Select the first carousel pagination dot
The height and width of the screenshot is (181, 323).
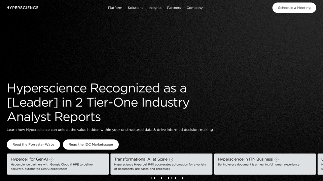154,178
